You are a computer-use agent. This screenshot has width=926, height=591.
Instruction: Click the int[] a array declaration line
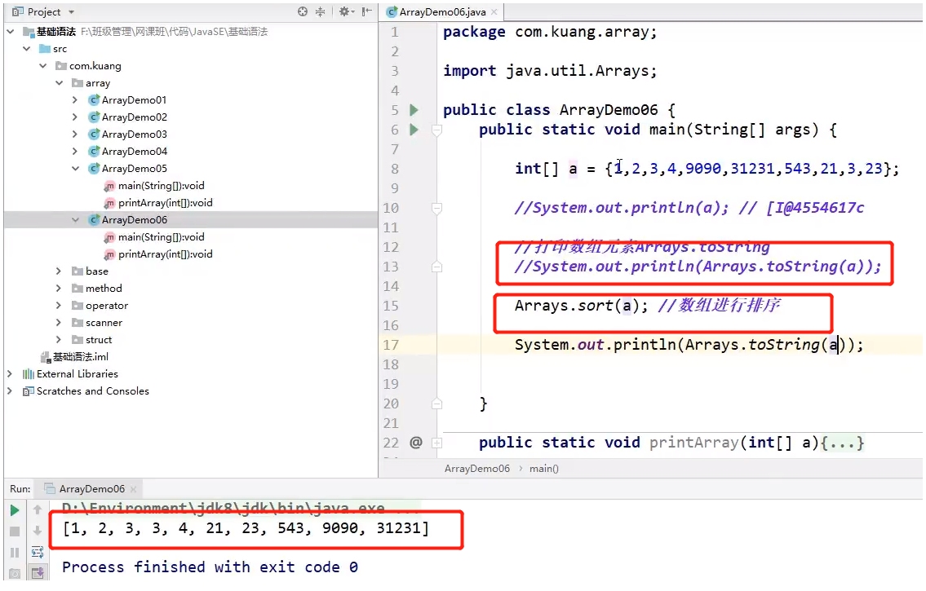click(707, 169)
